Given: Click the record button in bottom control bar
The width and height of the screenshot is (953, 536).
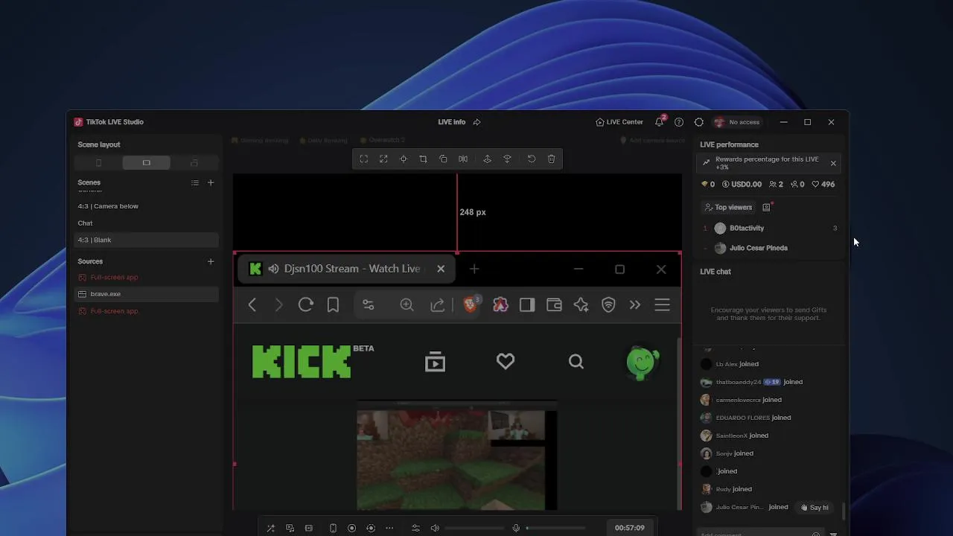Looking at the screenshot, I should click(351, 528).
